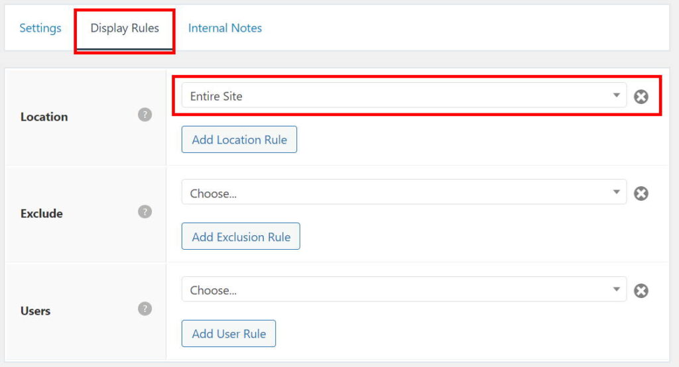
Task: Click the Location row label
Action: [x=44, y=117]
